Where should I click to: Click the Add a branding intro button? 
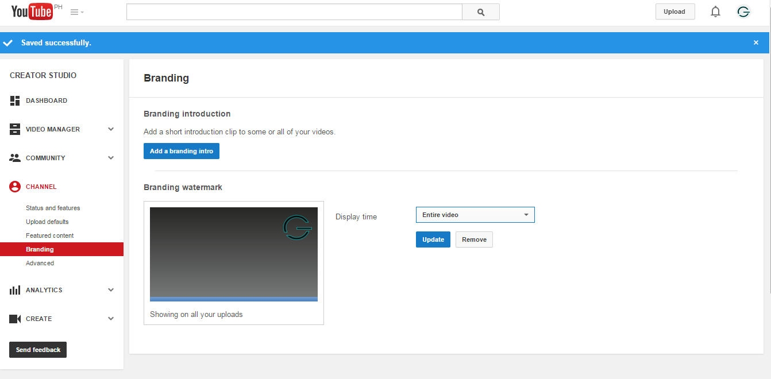[182, 152]
